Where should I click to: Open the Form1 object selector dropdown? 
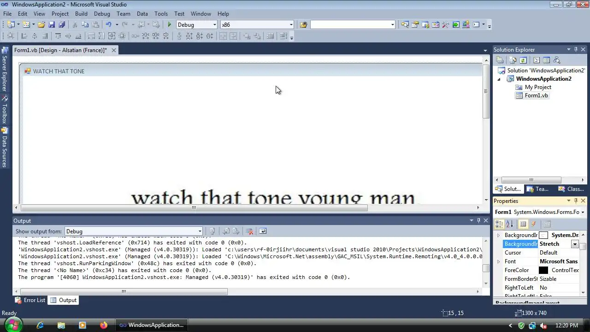[583, 212]
